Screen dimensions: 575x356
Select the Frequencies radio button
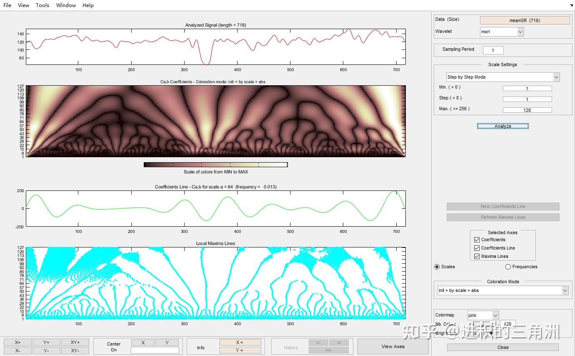(x=508, y=267)
